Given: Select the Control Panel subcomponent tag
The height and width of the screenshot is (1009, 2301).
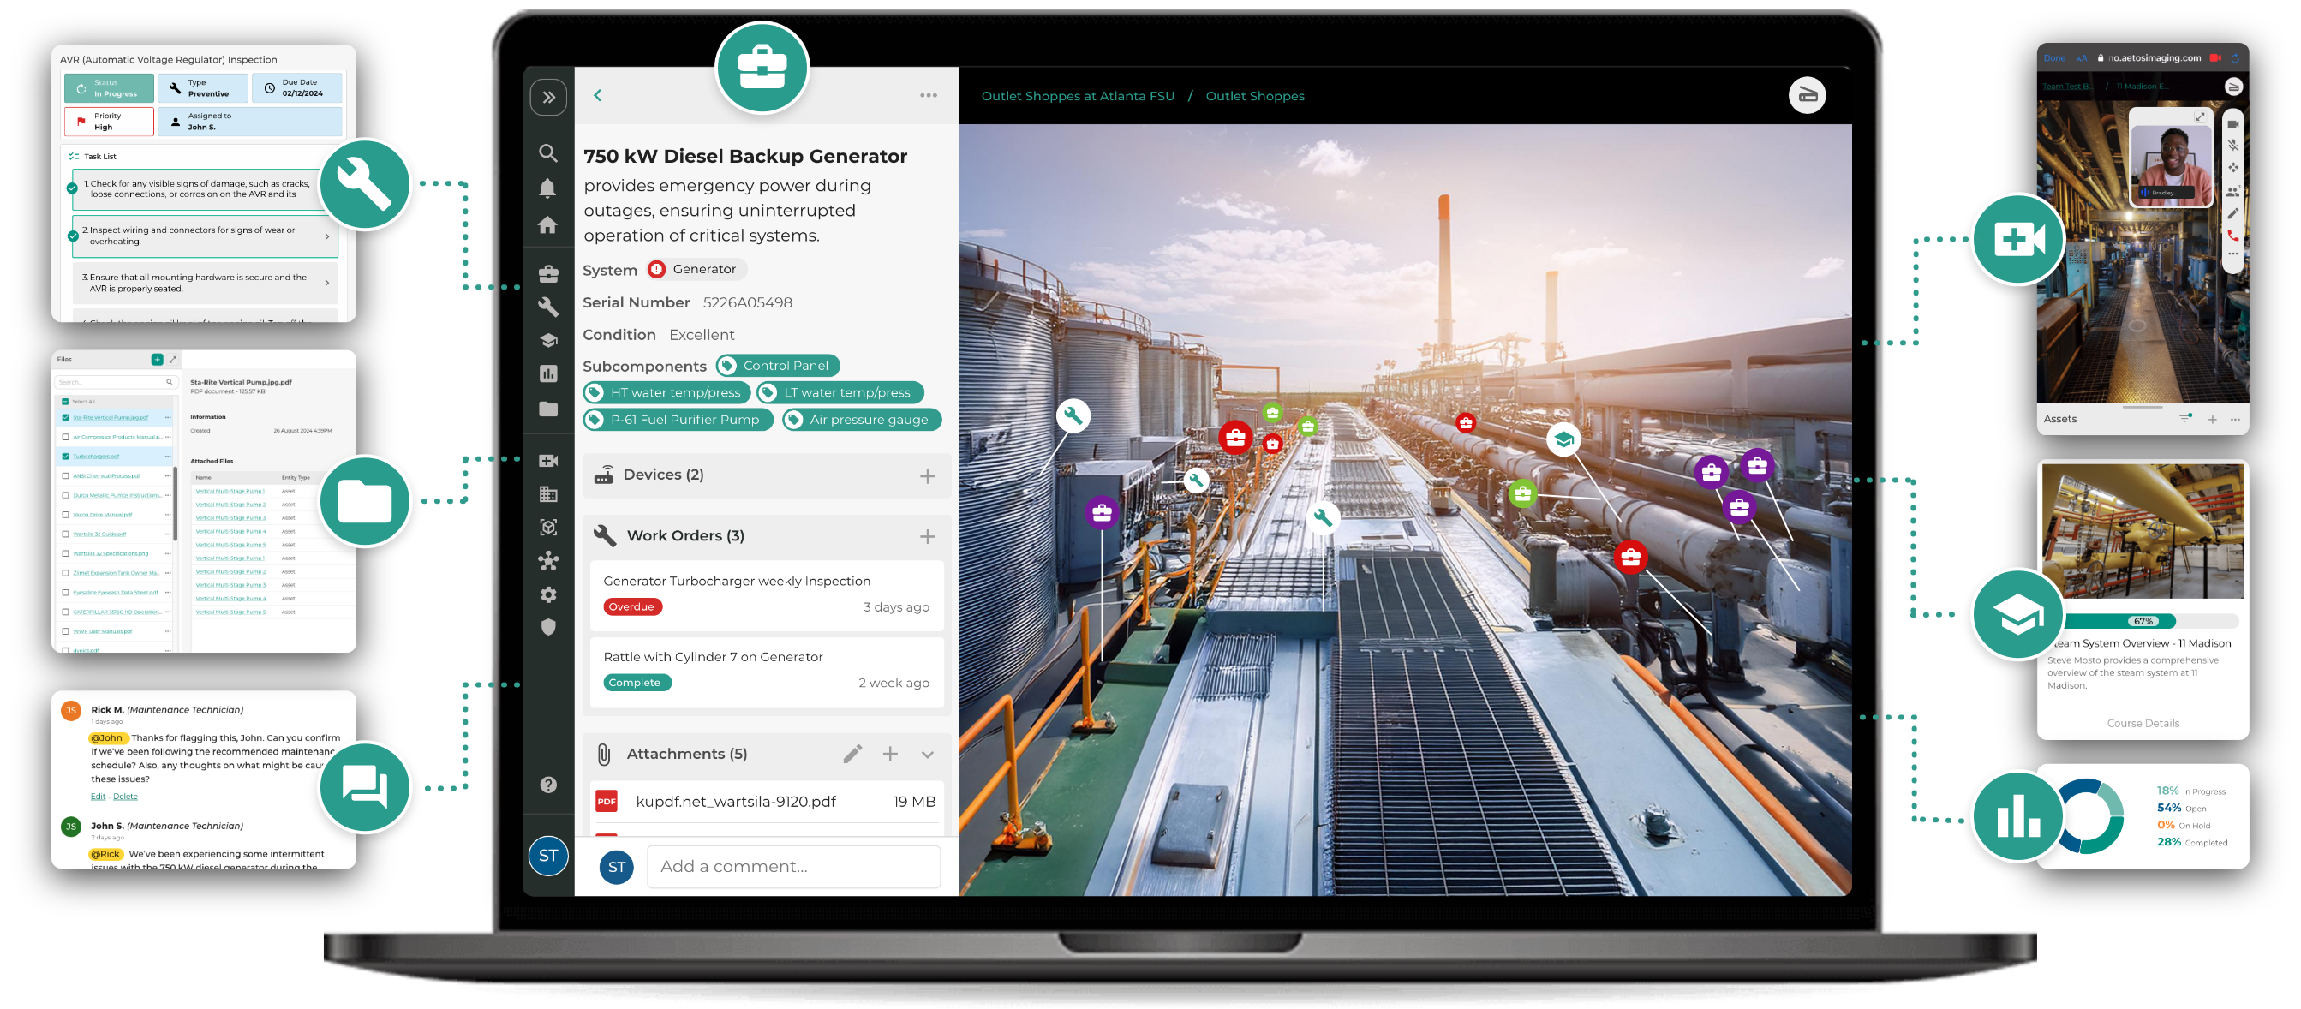Looking at the screenshot, I should [x=777, y=365].
